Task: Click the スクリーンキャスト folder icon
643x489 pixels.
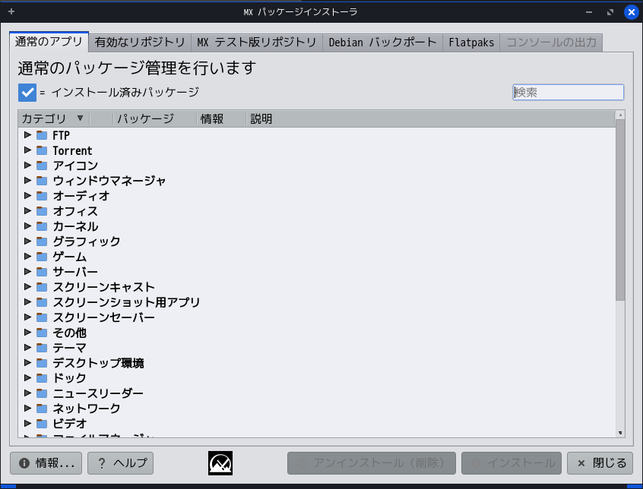Action: [42, 287]
